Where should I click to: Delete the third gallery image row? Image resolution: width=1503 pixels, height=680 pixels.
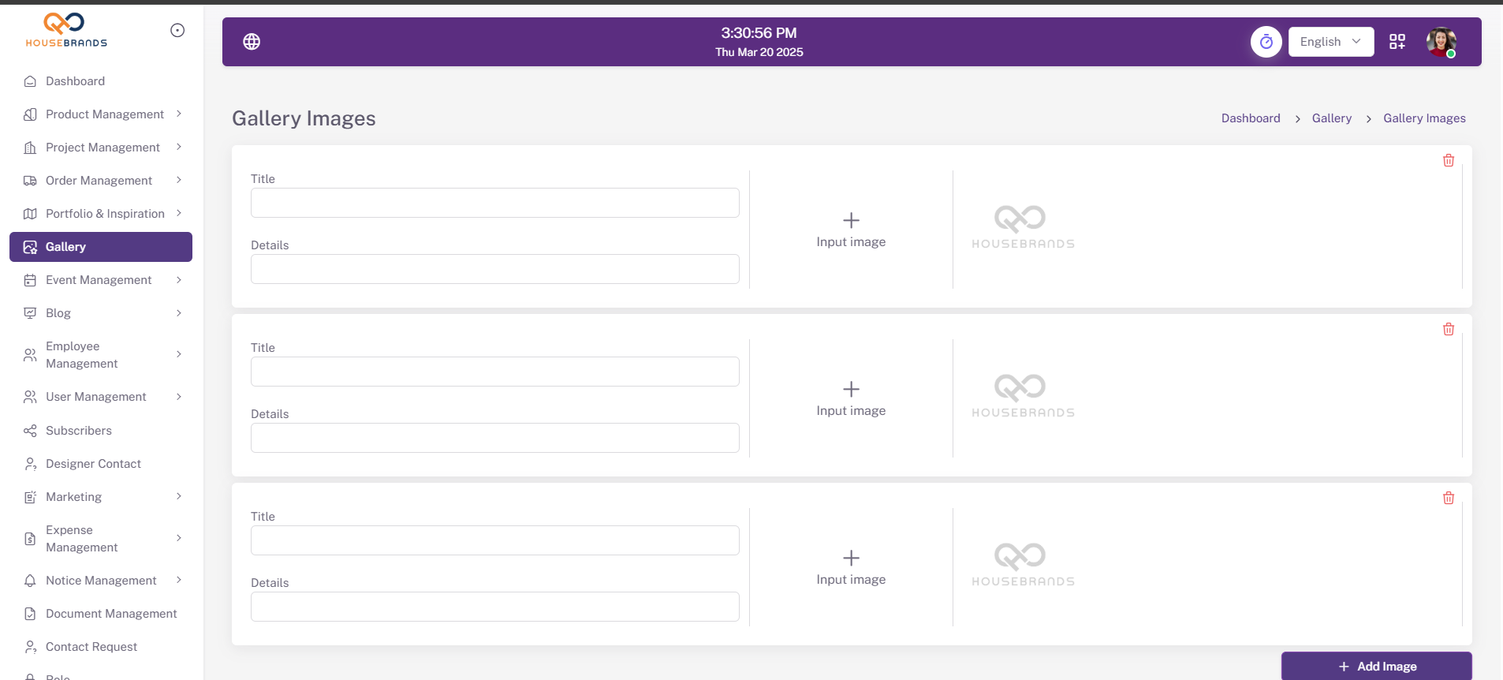(1448, 499)
